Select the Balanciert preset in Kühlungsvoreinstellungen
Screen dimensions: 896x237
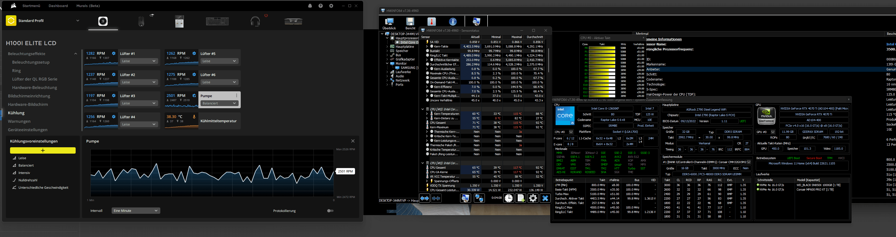click(26, 165)
